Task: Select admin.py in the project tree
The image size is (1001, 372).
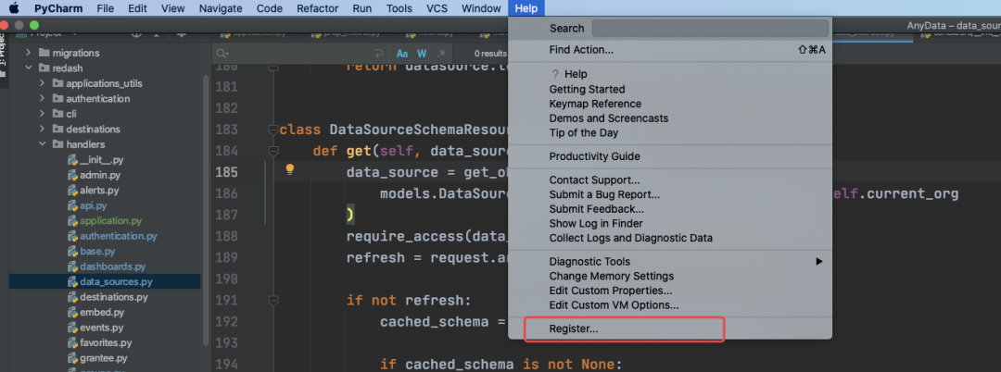Action: [x=99, y=175]
